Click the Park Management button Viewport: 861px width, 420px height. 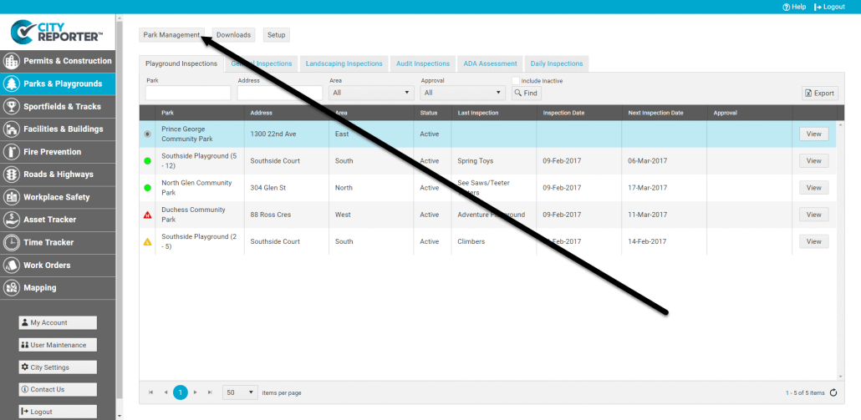pyautogui.click(x=171, y=35)
